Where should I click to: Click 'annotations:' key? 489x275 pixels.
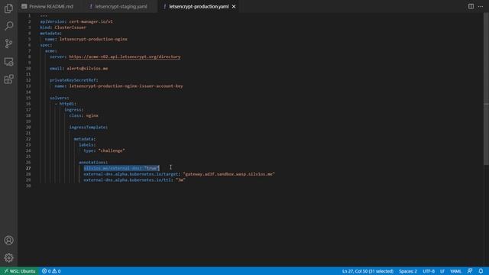coord(93,163)
